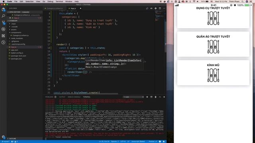Close the unsaved App.js editor tab
This screenshot has height=143, width=255.
[x=80, y=8]
